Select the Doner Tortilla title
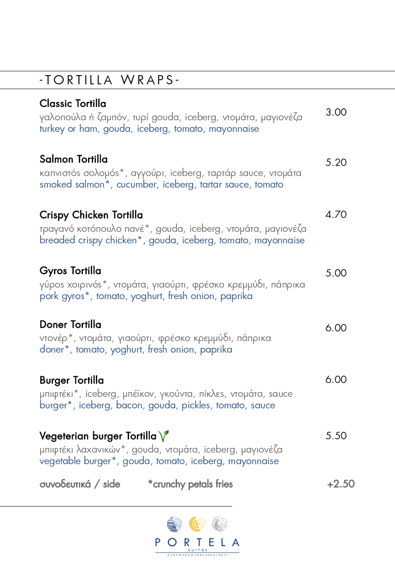Screen dimensions: 395x572 pyautogui.click(x=71, y=324)
